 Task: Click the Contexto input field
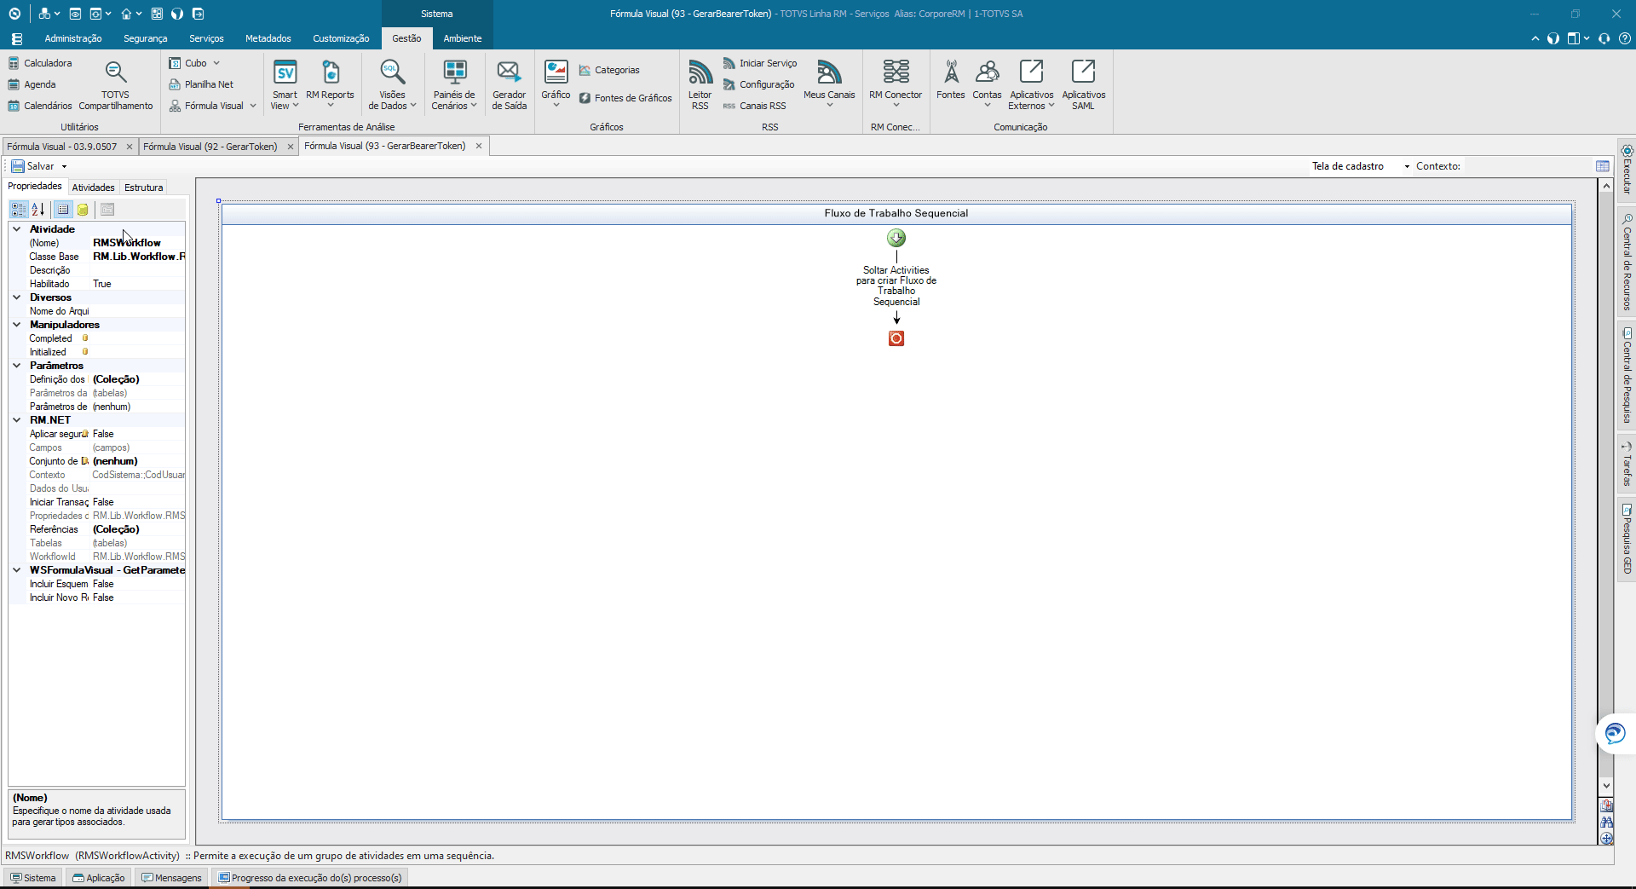pyautogui.click(x=1529, y=166)
